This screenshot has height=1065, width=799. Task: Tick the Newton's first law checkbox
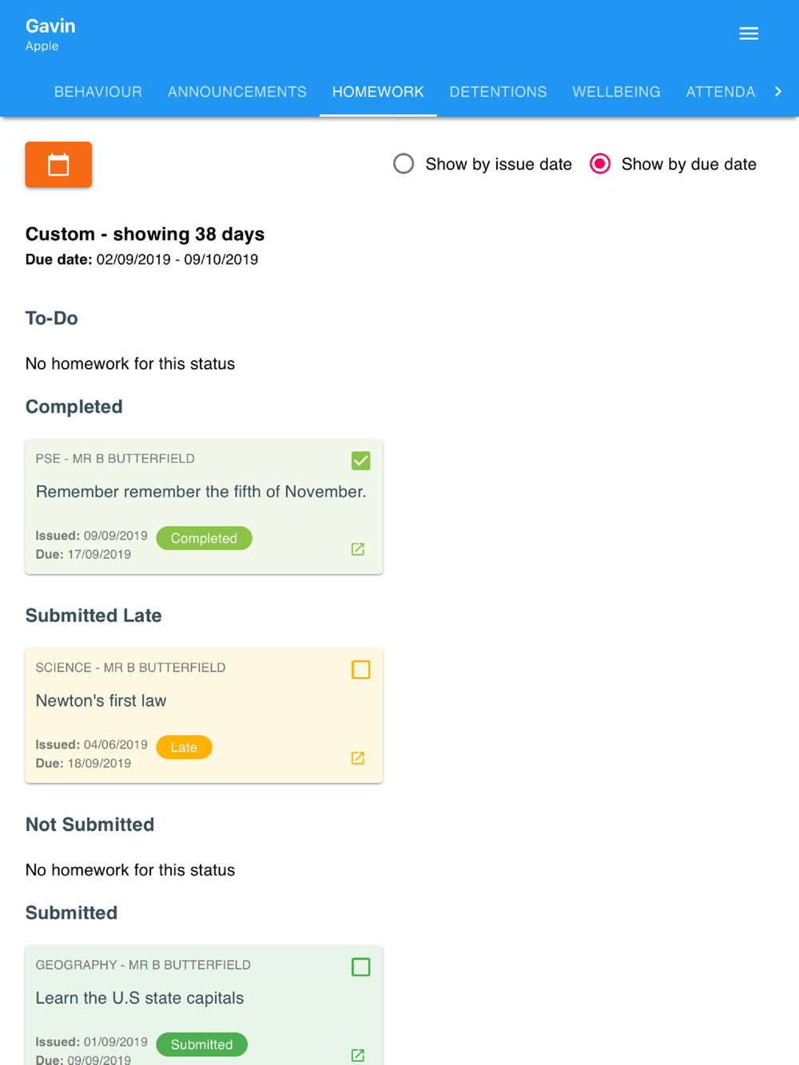point(361,670)
